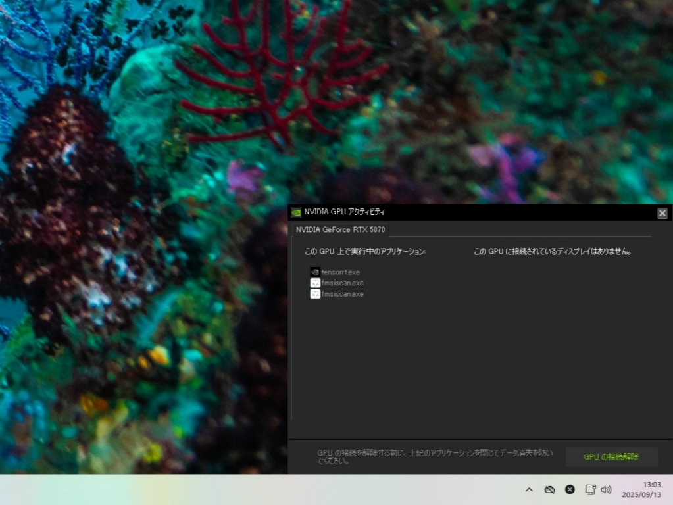Viewport: 673px width, 505px height.
Task: Click the black circle X tray icon
Action: [570, 490]
